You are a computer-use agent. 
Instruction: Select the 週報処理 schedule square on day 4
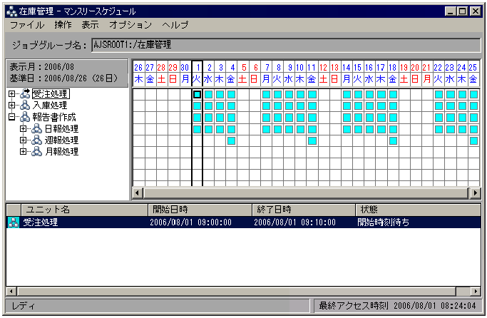tap(232, 140)
